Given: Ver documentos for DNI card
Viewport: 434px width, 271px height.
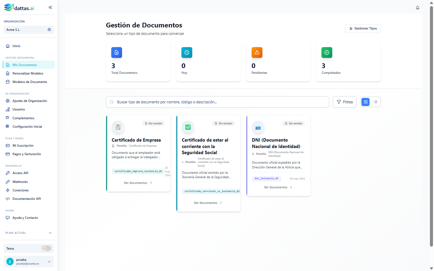Looking at the screenshot, I should point(278,187).
